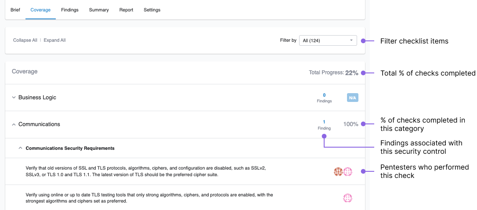Click pink avatar on TLS testing tools row
477x210 pixels.
coord(348,199)
